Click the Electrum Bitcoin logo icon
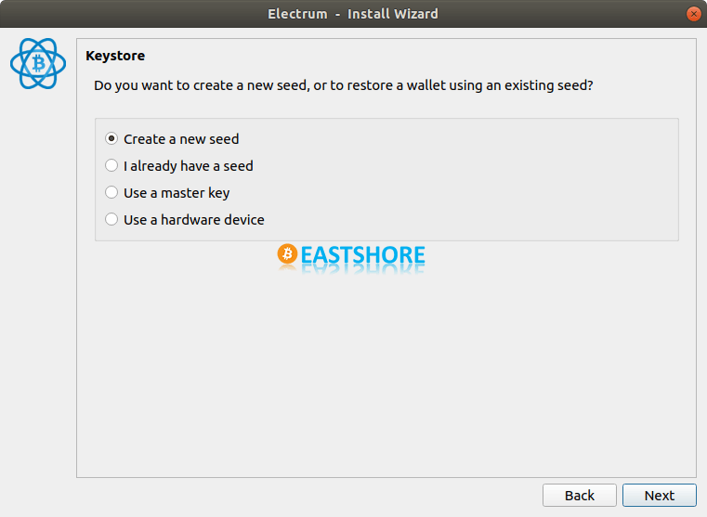Viewport: 707px width, 517px height. tap(38, 63)
